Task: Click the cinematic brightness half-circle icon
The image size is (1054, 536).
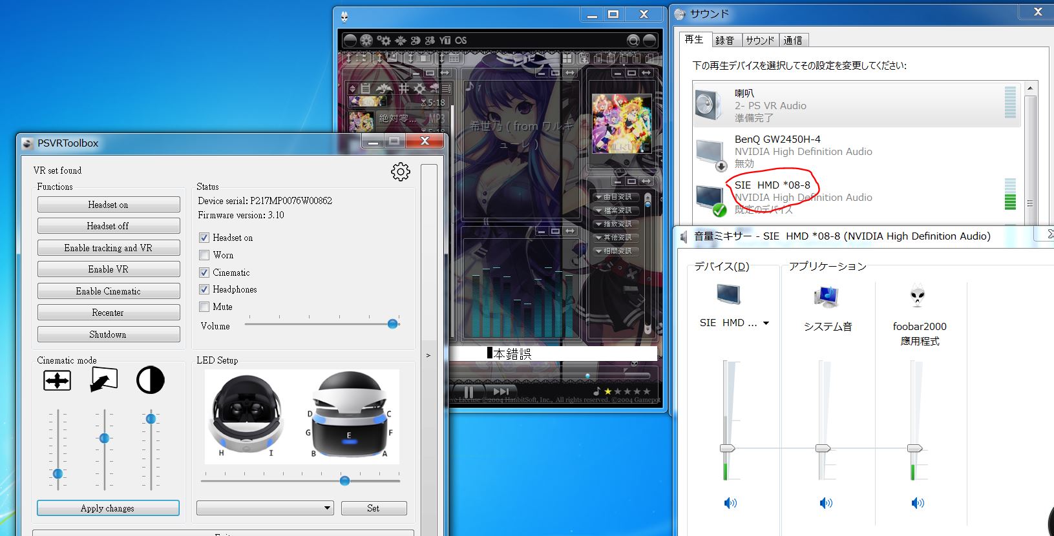Action: click(150, 380)
